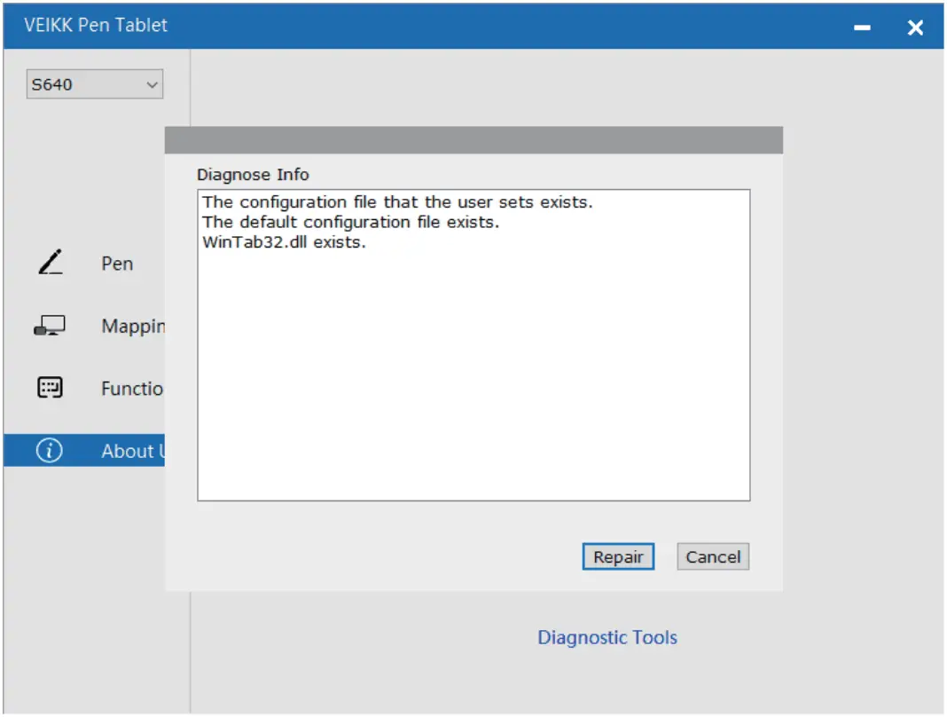Image resolution: width=947 pixels, height=717 pixels.
Task: Click inside the Diagnose Info text box
Action: (x=473, y=345)
